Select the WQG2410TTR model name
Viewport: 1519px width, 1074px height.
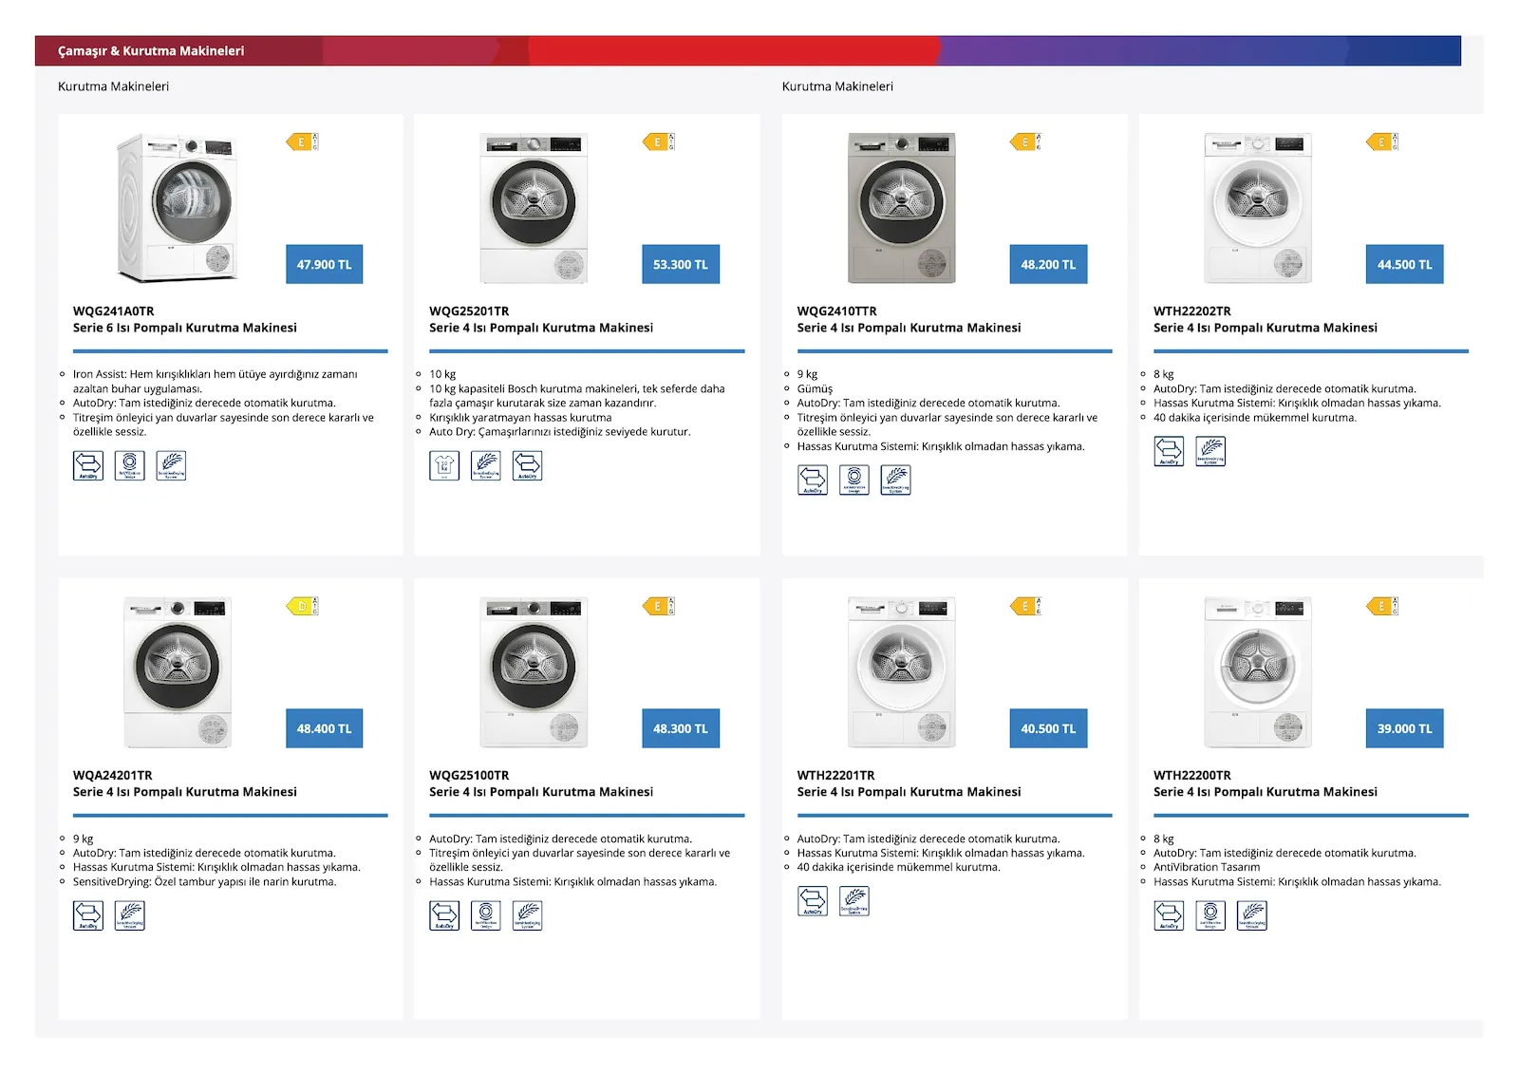click(x=837, y=311)
